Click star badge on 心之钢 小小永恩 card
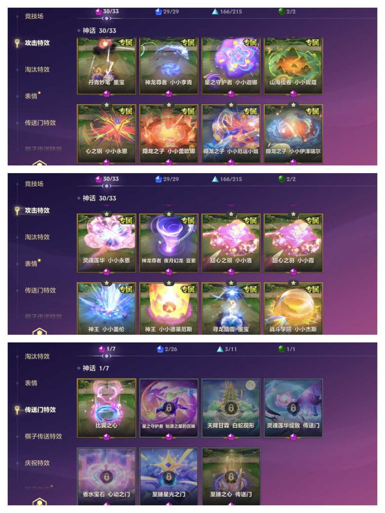The image size is (385, 513). (107, 105)
